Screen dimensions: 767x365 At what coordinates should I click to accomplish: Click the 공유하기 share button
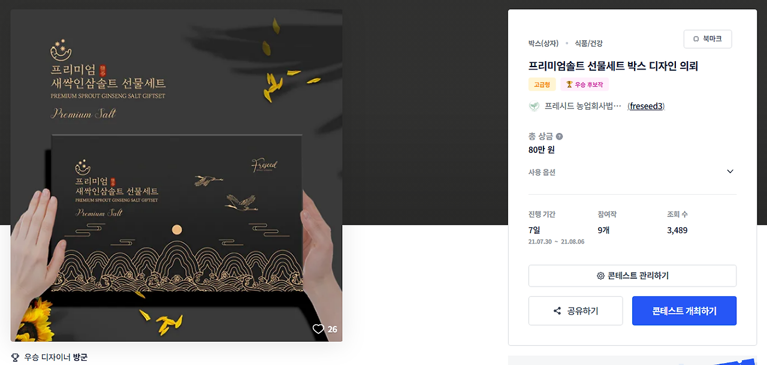[x=575, y=311]
